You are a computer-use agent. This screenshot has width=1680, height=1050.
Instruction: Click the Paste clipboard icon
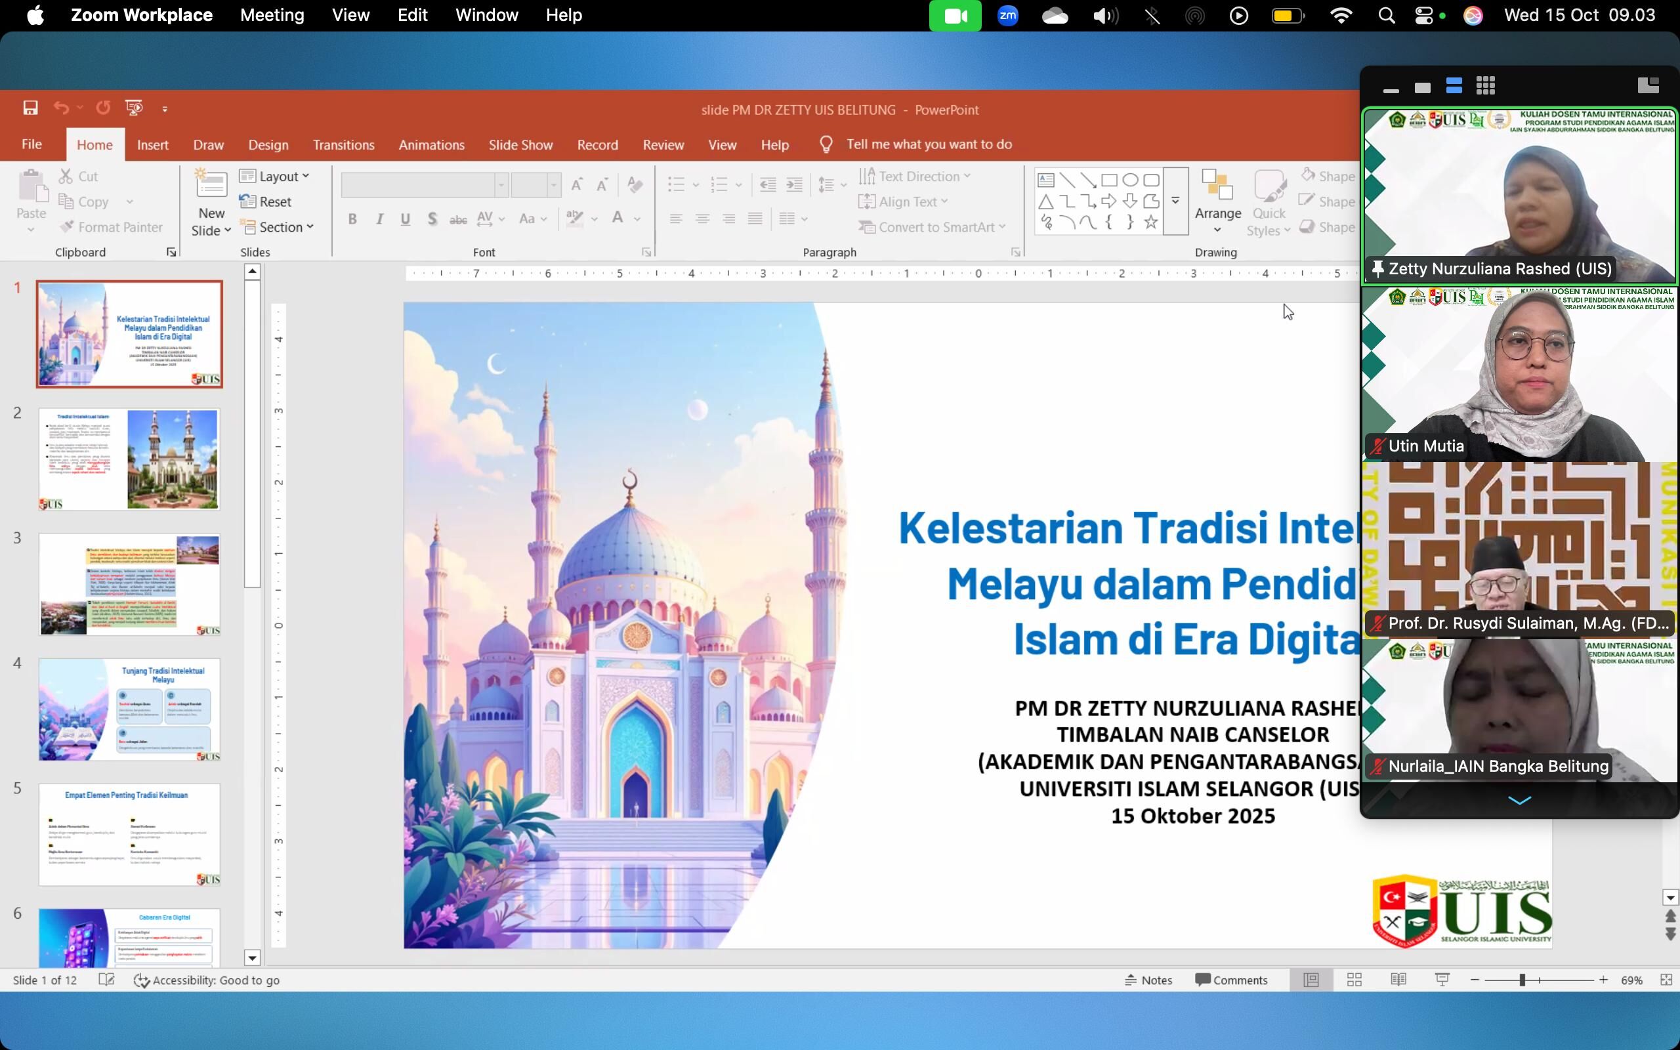(x=31, y=186)
